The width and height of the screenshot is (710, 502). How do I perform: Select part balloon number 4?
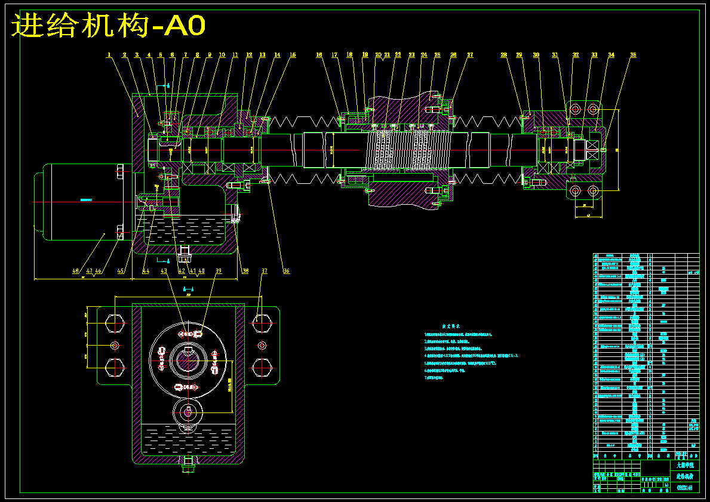coord(149,56)
